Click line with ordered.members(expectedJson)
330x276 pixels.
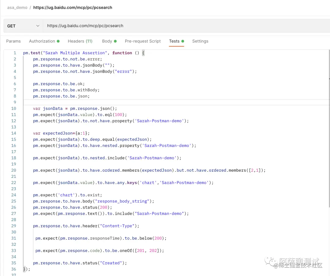click(149, 170)
